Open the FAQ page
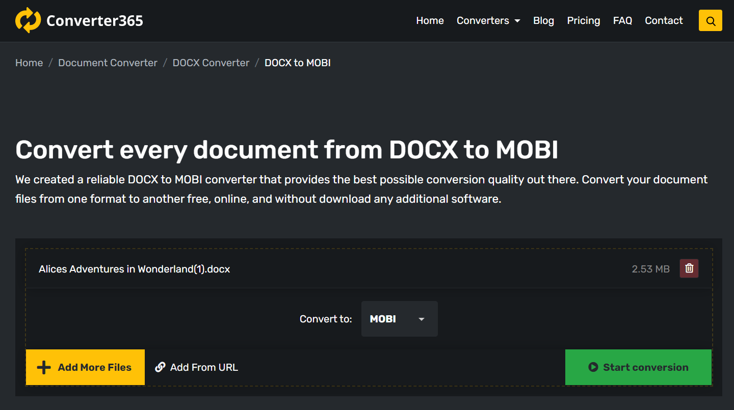The width and height of the screenshot is (734, 410). (622, 21)
